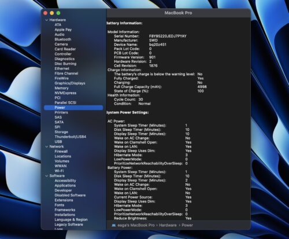Open Graphics/Displays section
Screen dimensions: 289x239
(x=70, y=83)
